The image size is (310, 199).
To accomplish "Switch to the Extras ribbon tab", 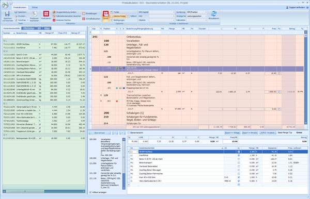I will 35,8.
